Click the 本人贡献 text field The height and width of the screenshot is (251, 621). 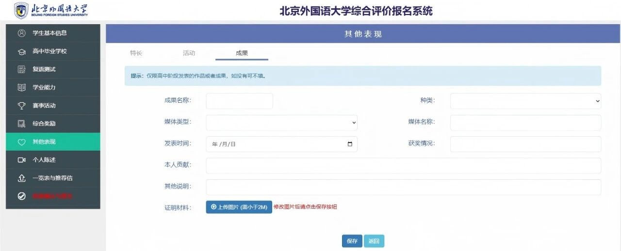[x=403, y=166]
